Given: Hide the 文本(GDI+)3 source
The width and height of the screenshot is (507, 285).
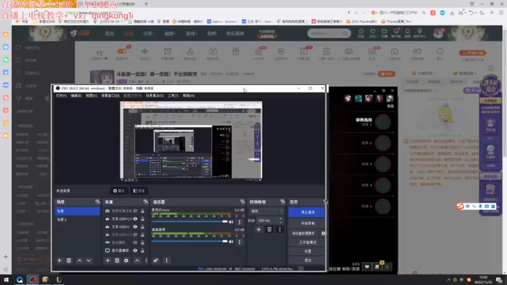Looking at the screenshot, I should pyautogui.click(x=135, y=218).
